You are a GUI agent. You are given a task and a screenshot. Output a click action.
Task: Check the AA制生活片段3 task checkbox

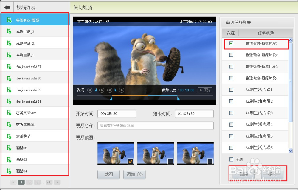coord(231,113)
